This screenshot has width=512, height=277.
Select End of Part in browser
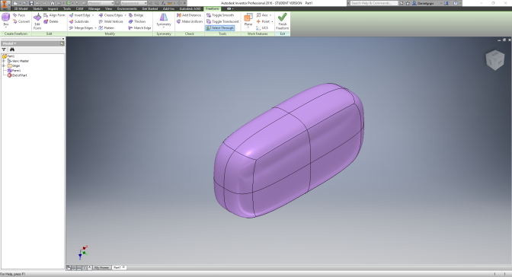tap(17, 75)
